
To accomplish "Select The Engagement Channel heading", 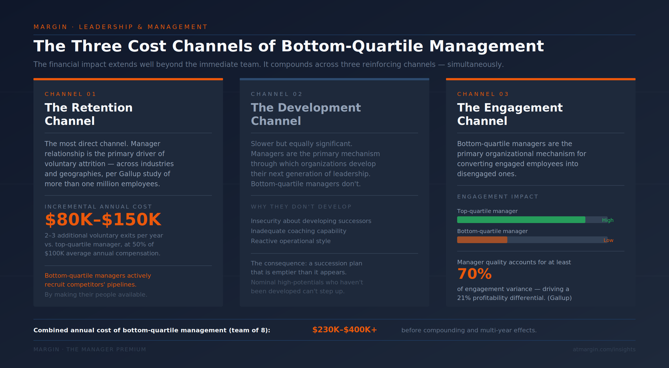I will [x=510, y=114].
